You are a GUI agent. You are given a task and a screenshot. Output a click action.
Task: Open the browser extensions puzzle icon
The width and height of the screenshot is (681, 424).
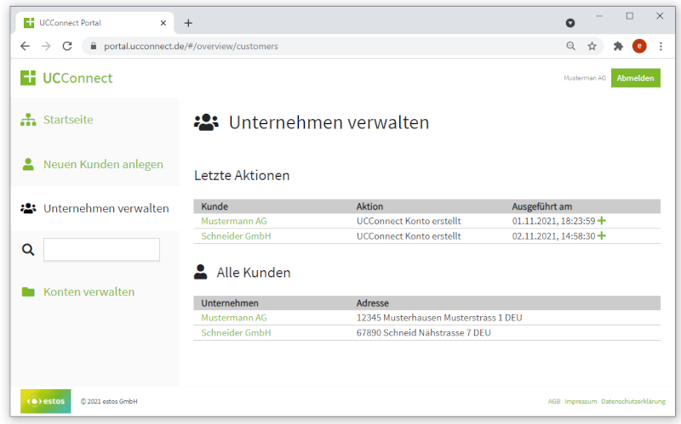tap(618, 46)
